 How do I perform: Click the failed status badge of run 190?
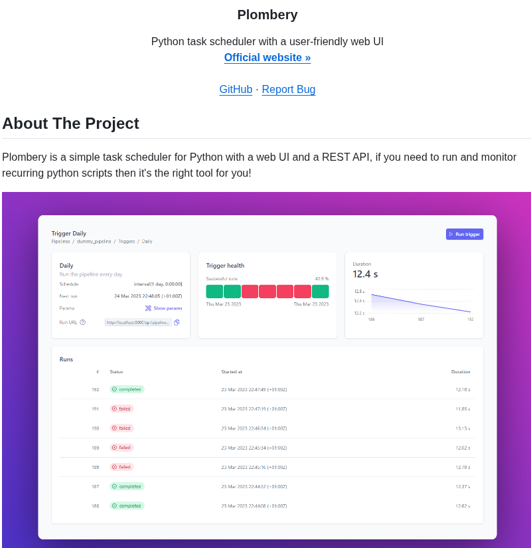coord(121,428)
